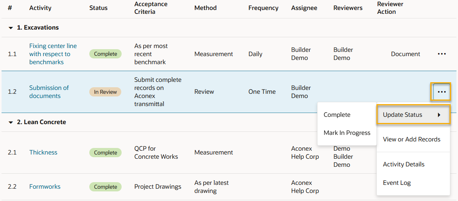Click the Status column header

98,8
